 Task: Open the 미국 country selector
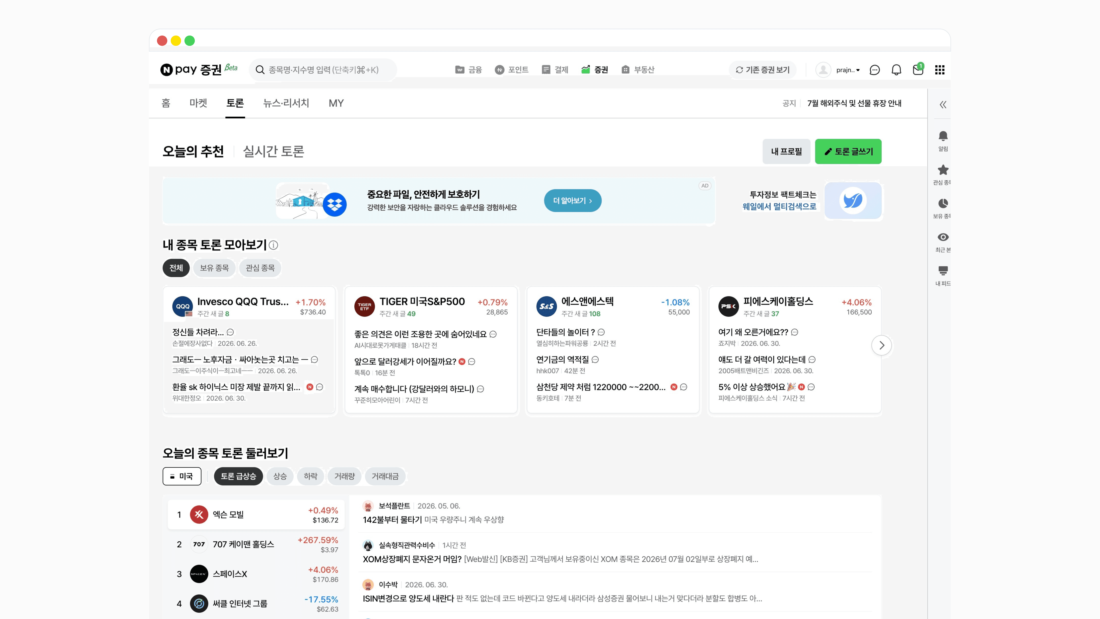tap(182, 476)
